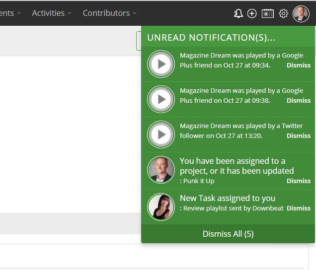Image resolution: width=316 pixels, height=270 pixels.
Task: Open the user profile avatar
Action: click(301, 14)
